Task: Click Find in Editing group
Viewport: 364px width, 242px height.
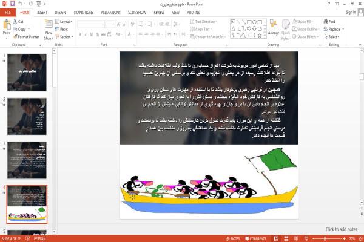Action: tap(329, 21)
